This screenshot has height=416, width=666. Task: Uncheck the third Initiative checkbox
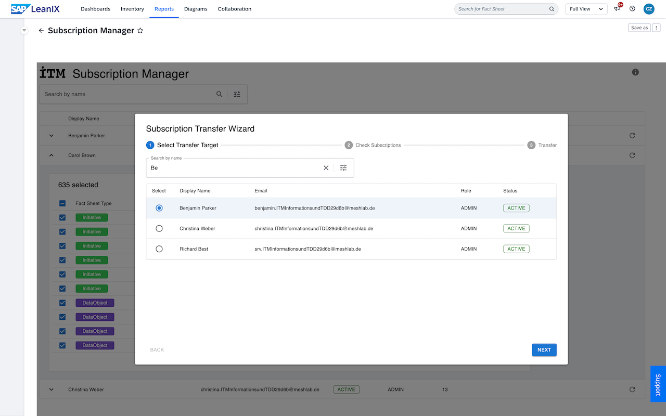pos(62,246)
